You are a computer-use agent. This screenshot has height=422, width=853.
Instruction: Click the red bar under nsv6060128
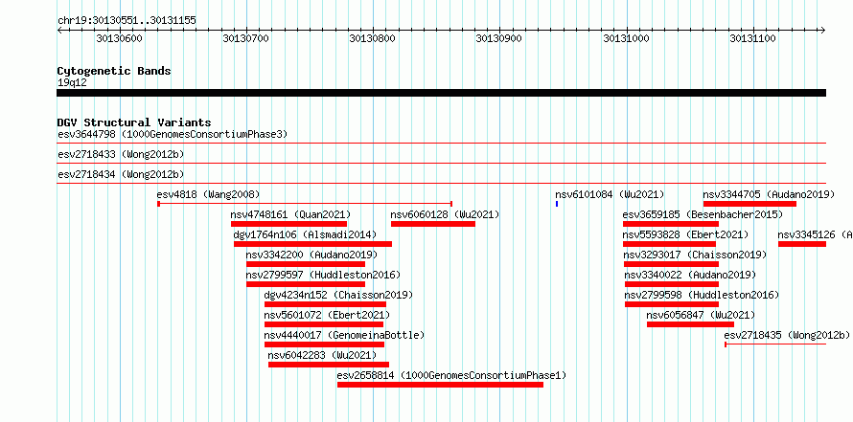point(433,224)
